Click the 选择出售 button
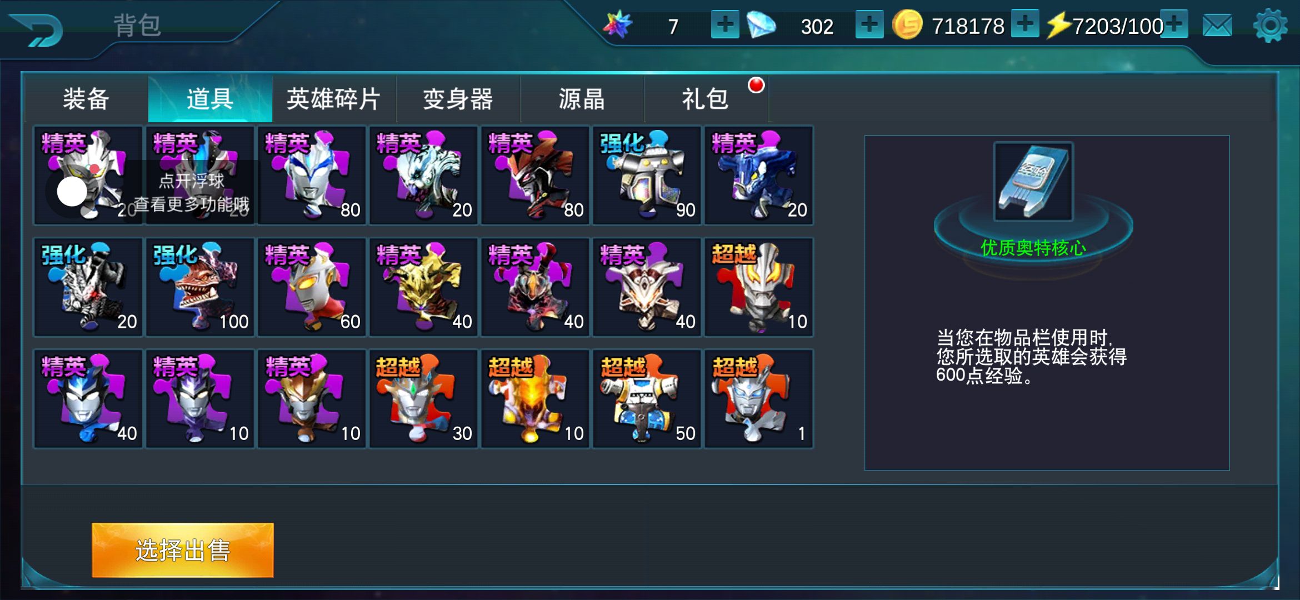The image size is (1300, 600). [183, 550]
